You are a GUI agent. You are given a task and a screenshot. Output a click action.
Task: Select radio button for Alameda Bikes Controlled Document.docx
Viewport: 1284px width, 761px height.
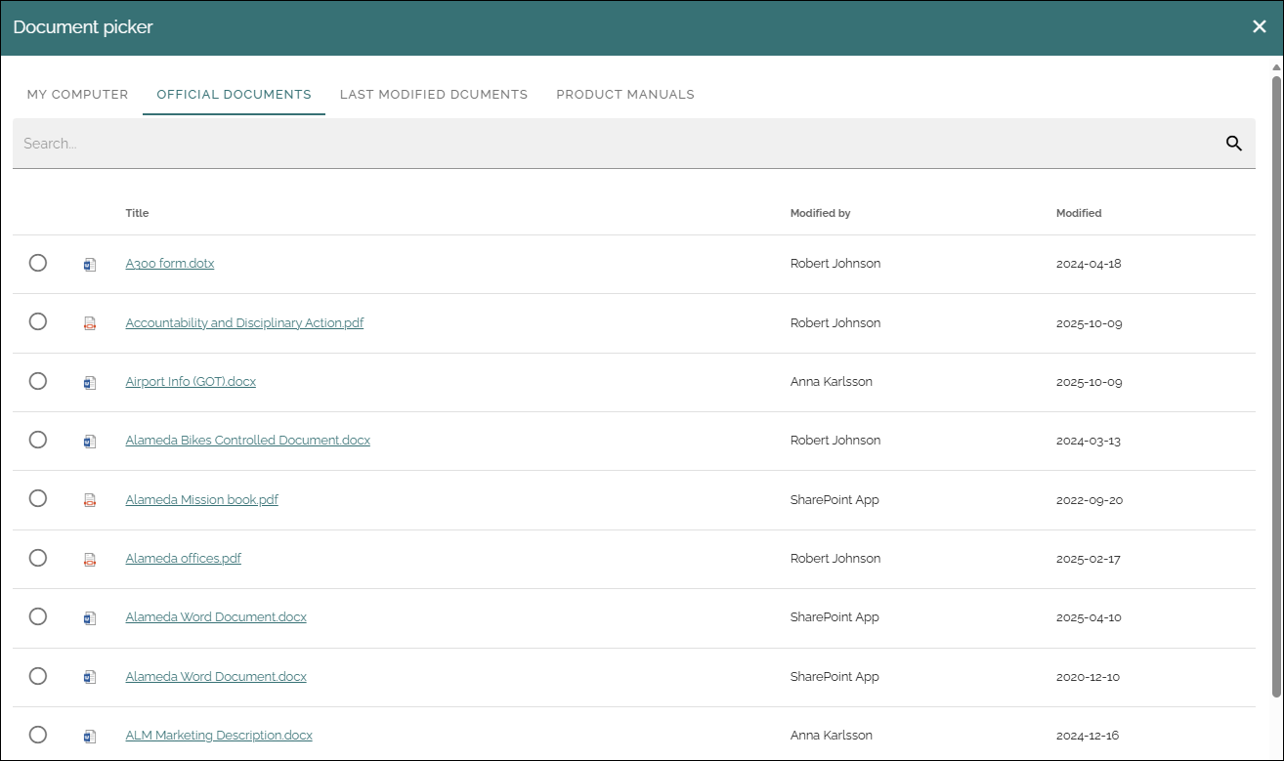tap(38, 440)
